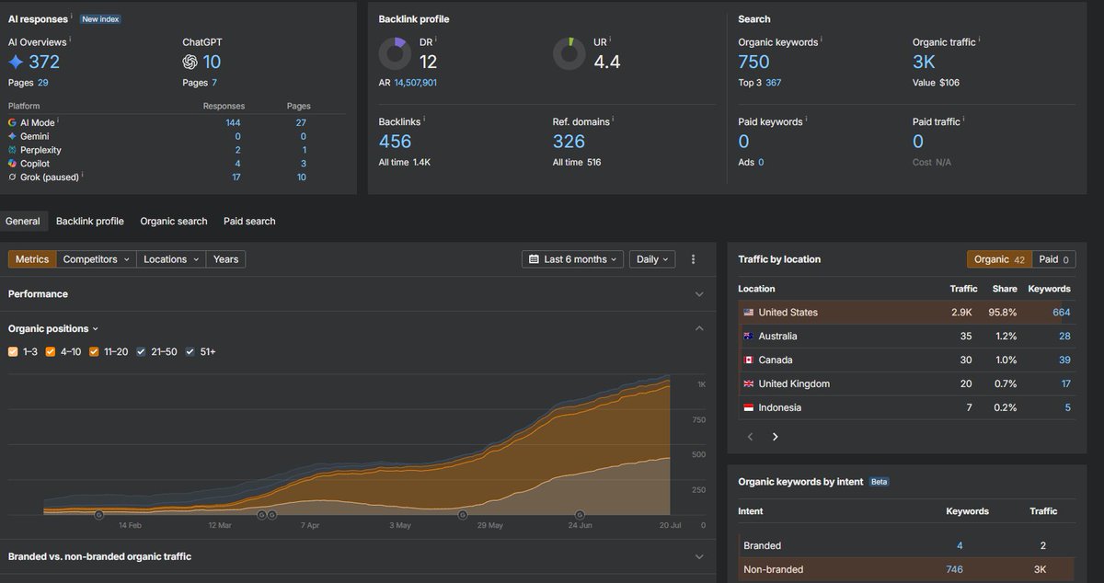The height and width of the screenshot is (583, 1104).
Task: Open info tooltip next to Paid traffic
Action: tap(965, 120)
